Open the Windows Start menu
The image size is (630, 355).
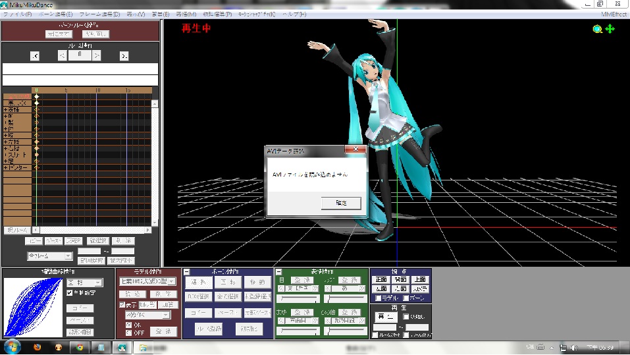12,347
